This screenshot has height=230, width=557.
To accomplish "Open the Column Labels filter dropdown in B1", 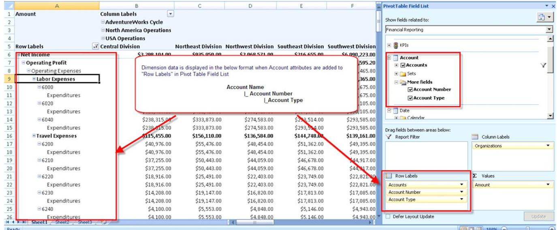I will 171,14.
